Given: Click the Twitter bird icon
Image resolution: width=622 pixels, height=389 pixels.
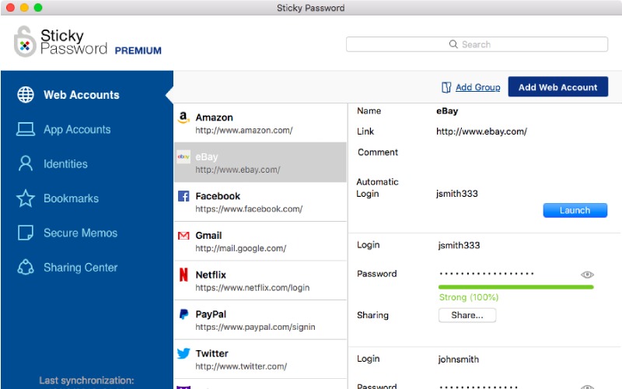Looking at the screenshot, I should (x=183, y=353).
